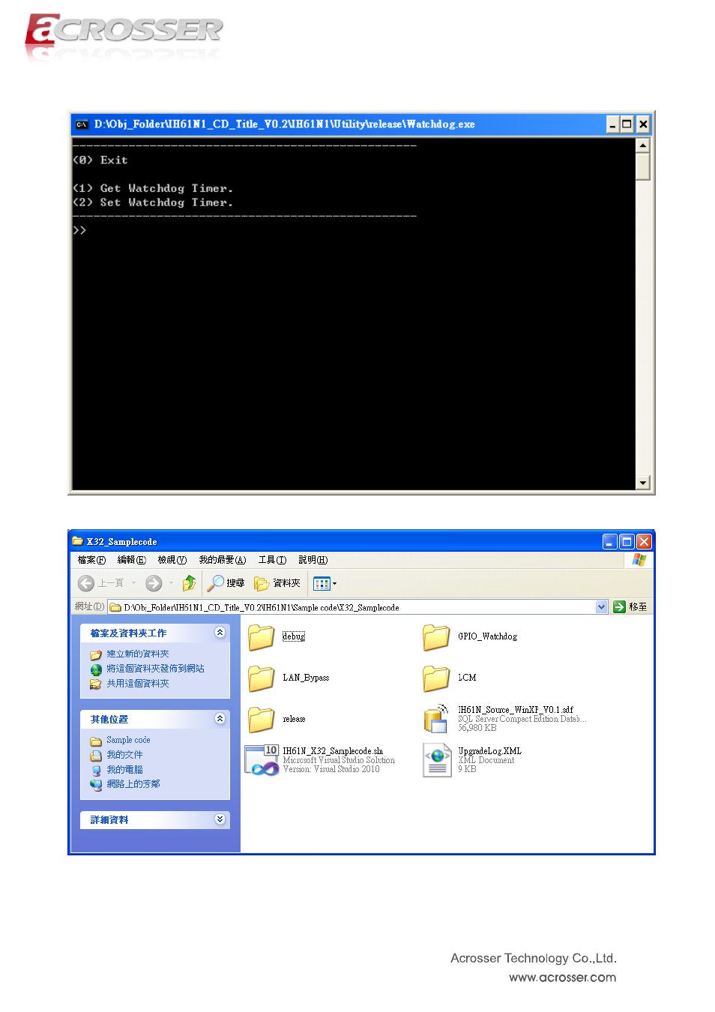Open the Search magnifier tool
Image resolution: width=715 pixels, height=1012 pixels.
pos(226,583)
